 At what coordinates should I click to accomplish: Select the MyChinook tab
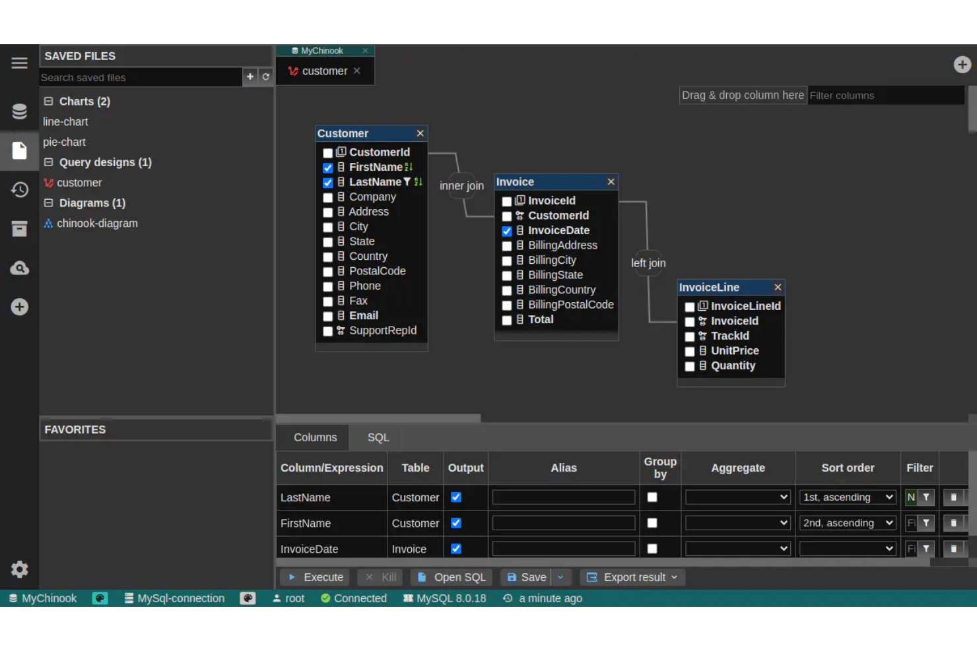coord(321,50)
